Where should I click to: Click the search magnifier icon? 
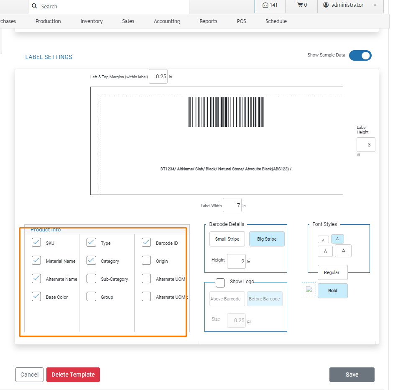34,6
